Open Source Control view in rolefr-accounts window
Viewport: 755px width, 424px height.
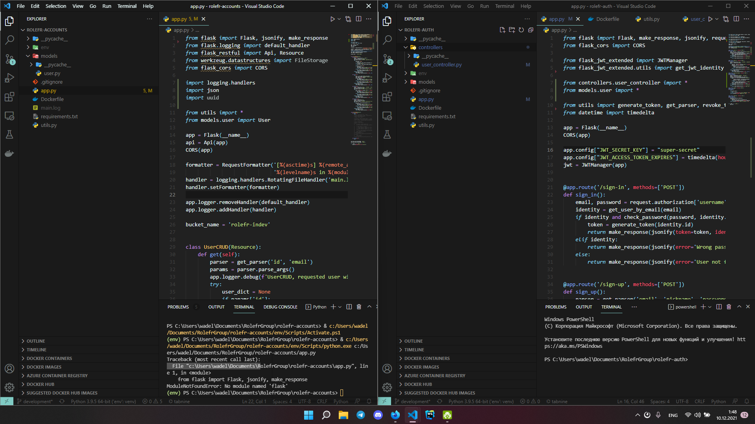[9, 59]
